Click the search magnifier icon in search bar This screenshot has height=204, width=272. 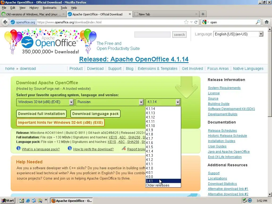(x=258, y=22)
